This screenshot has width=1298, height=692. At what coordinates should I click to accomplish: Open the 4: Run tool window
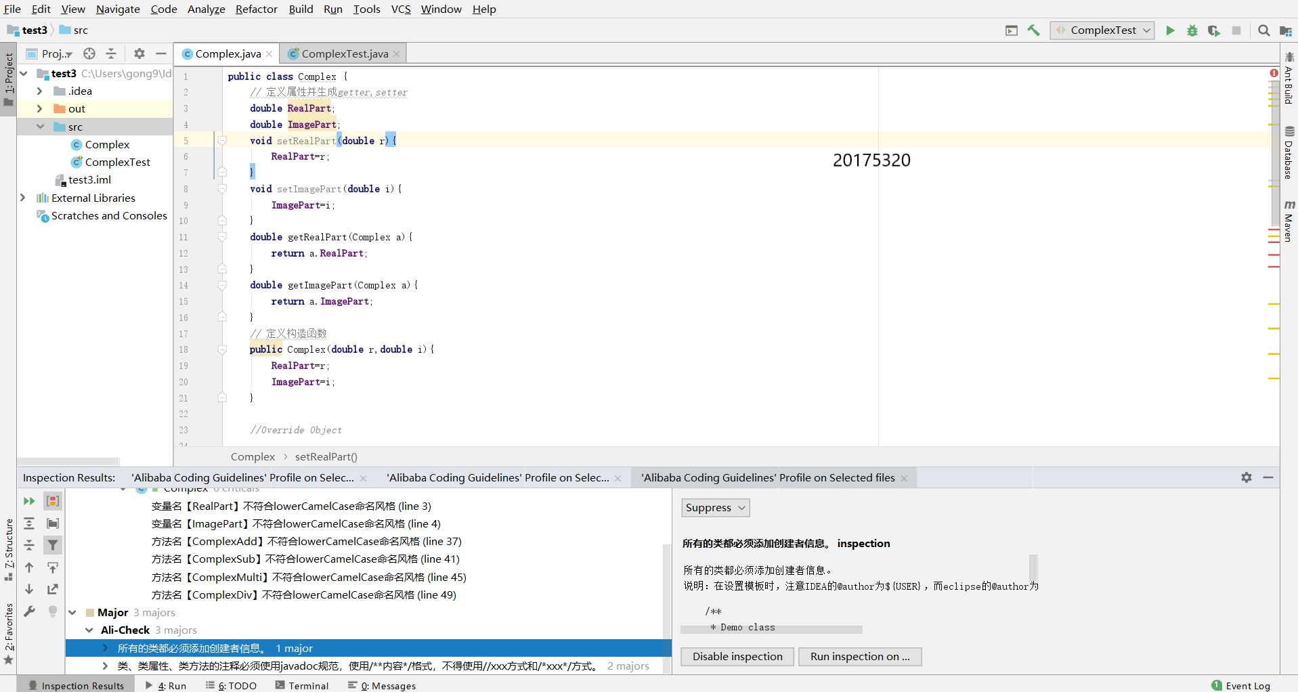(x=166, y=685)
